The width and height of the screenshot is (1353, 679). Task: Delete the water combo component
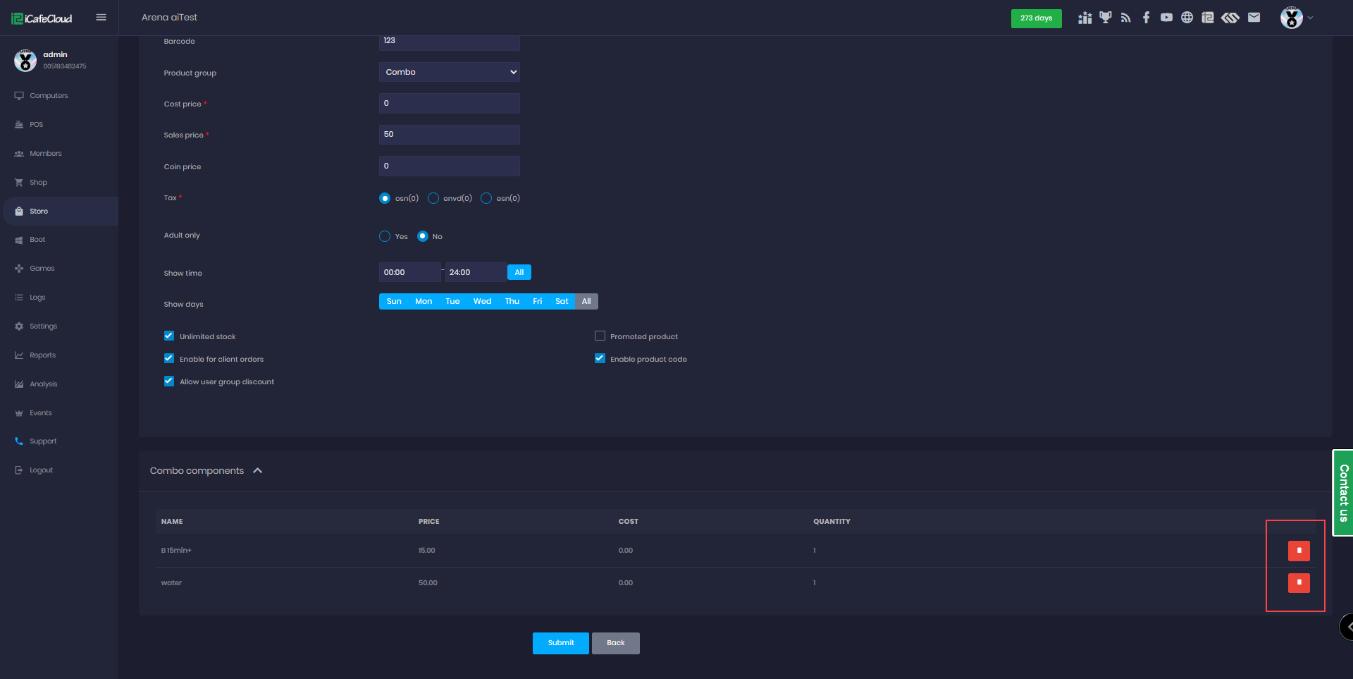(1298, 583)
